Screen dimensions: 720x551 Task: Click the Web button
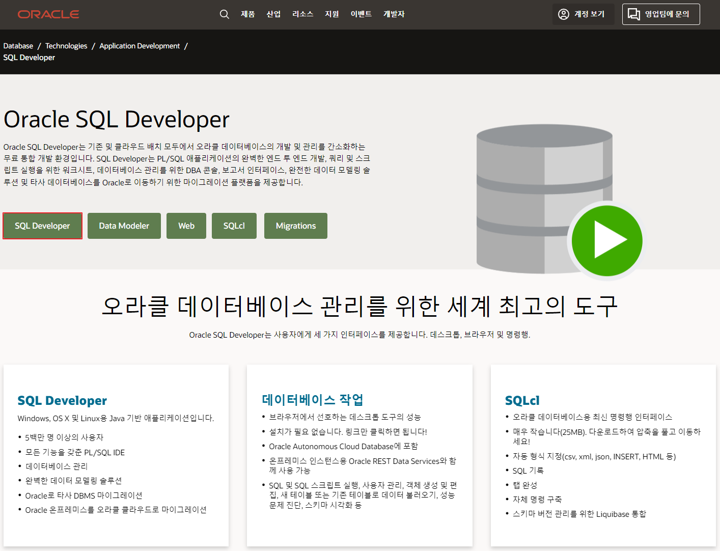[x=186, y=226]
